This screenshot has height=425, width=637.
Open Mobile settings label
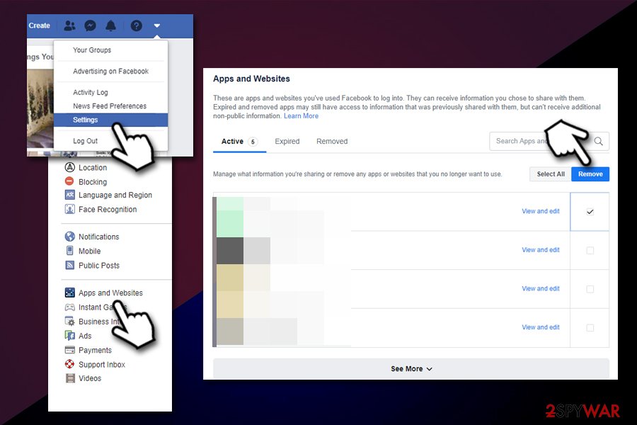point(89,251)
